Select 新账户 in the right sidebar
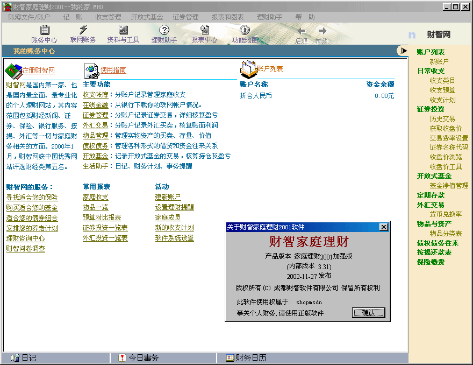 [x=439, y=62]
